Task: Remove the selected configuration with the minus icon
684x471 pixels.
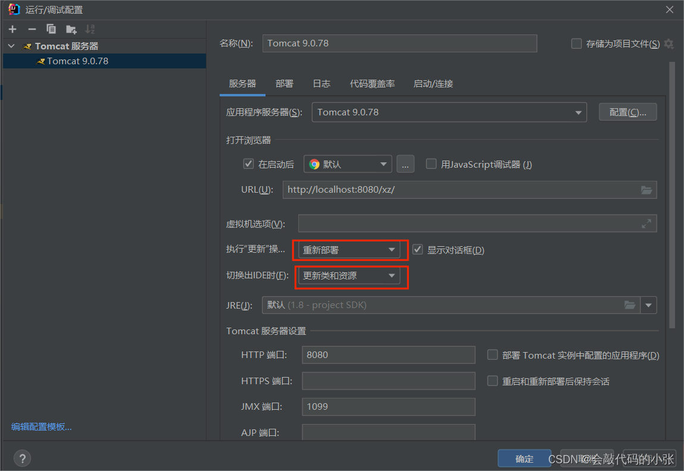Action: tap(32, 29)
